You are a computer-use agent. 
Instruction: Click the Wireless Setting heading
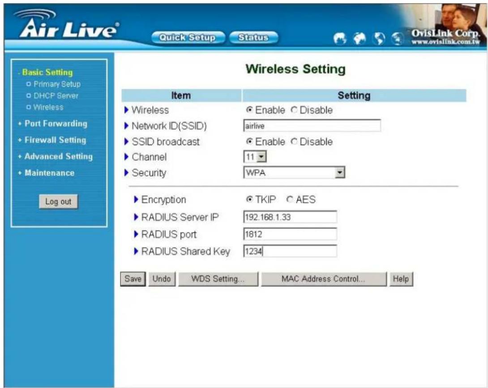tap(295, 69)
